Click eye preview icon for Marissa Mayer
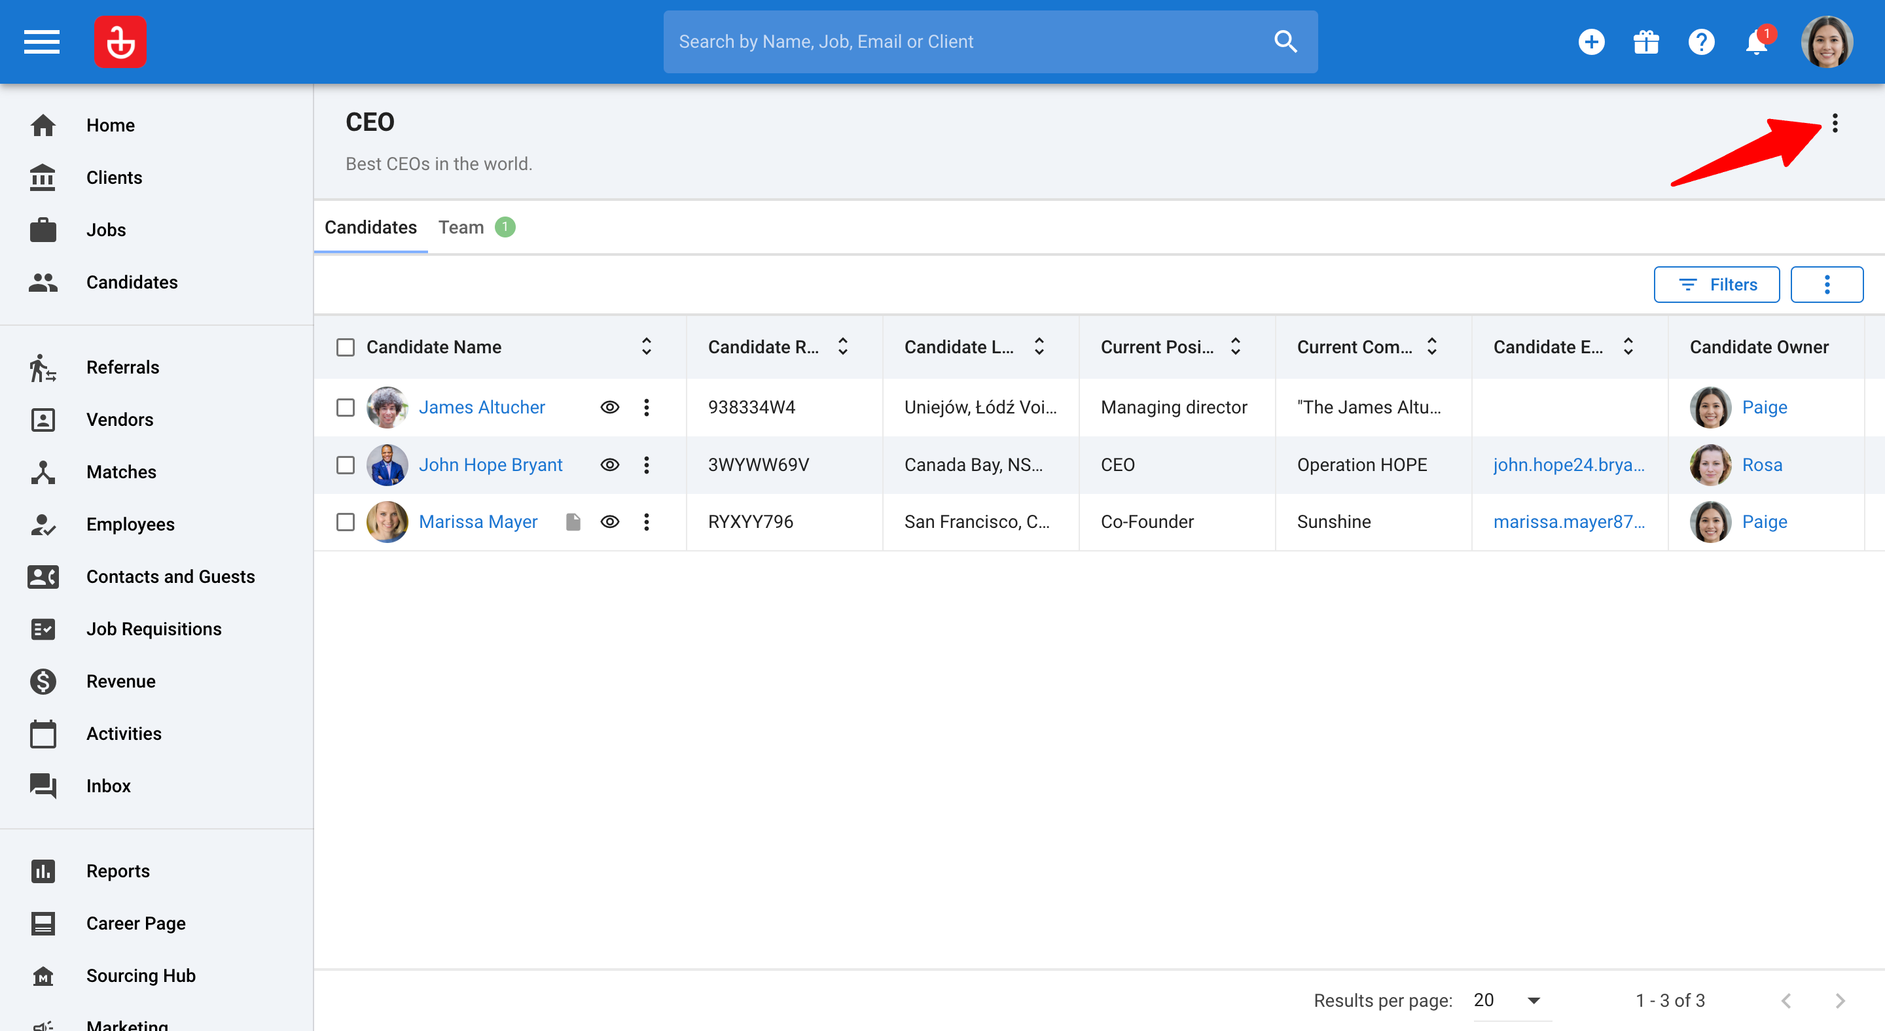This screenshot has width=1885, height=1031. tap(609, 522)
